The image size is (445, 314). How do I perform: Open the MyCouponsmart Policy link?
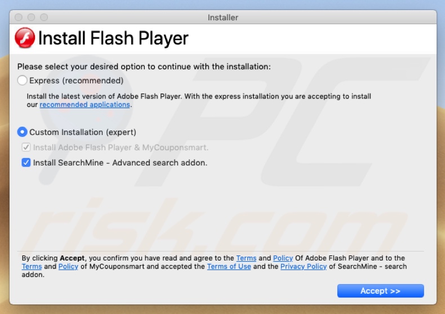(x=68, y=267)
